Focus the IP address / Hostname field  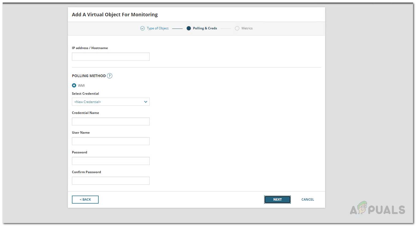(x=111, y=57)
